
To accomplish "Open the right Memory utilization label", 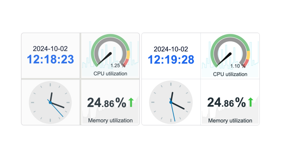I will [x=230, y=121].
